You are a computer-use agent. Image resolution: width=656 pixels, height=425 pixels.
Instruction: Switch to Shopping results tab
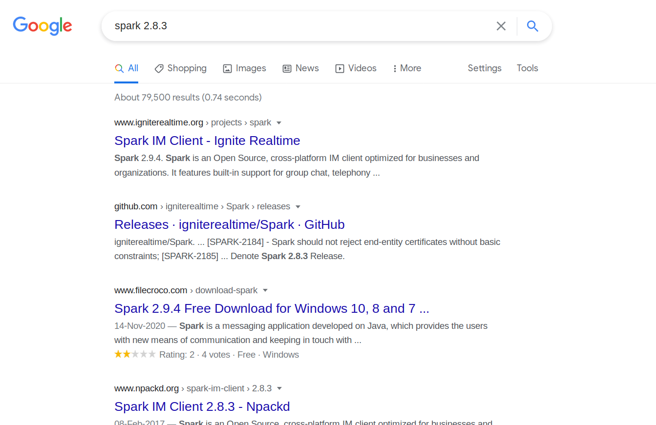181,68
